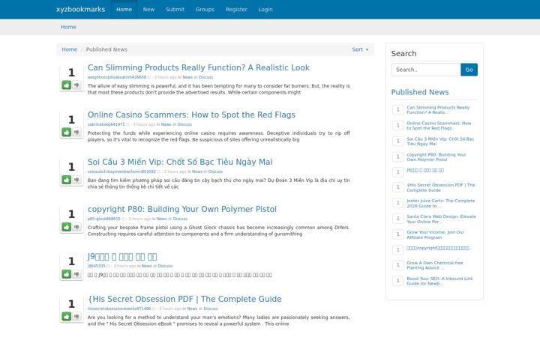Open the Published News sidebar heading
This screenshot has width=540, height=337.
coord(420,92)
